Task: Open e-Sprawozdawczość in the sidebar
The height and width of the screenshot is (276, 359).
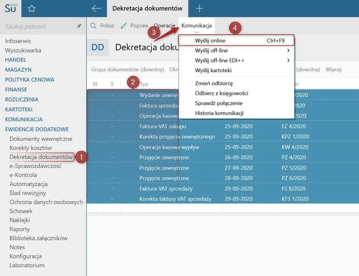Action: (35, 166)
